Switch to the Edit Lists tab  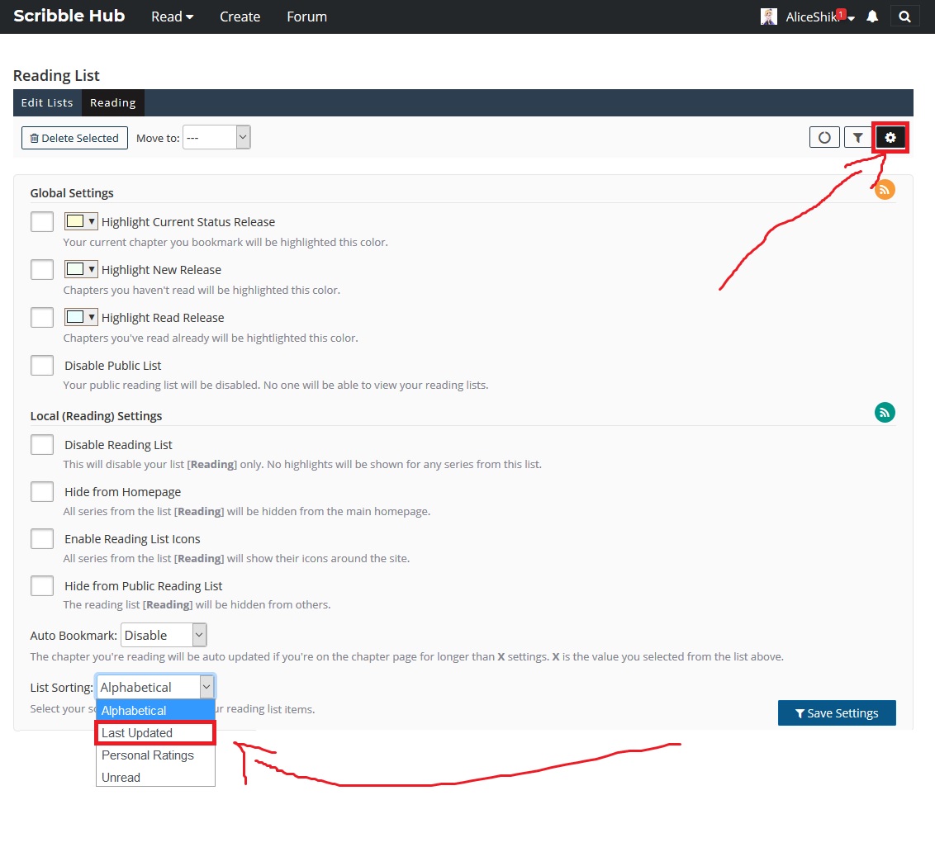(47, 103)
